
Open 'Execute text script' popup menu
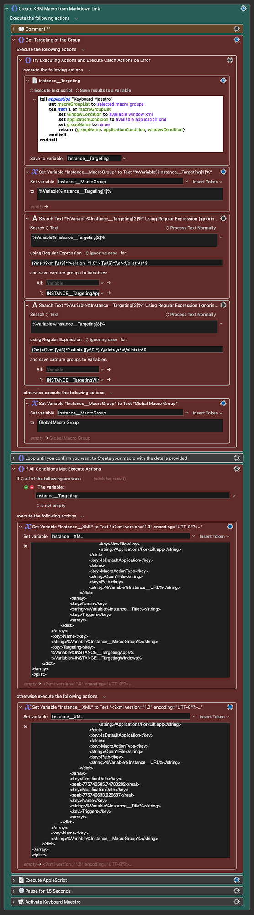click(x=51, y=90)
